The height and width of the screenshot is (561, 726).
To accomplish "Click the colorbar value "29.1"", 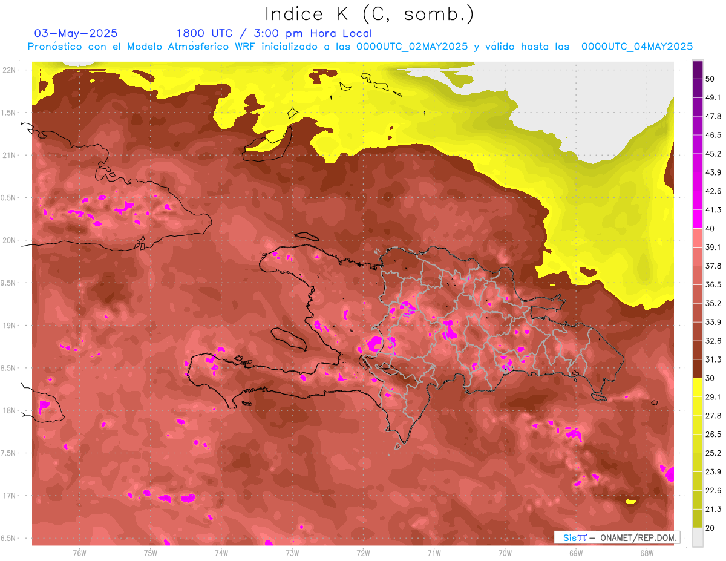I will (713, 397).
